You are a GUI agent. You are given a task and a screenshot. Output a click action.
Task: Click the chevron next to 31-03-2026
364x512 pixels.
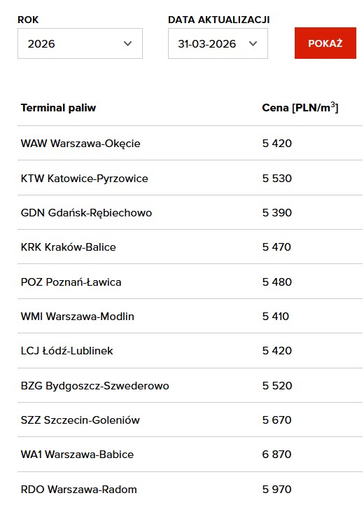click(x=253, y=43)
